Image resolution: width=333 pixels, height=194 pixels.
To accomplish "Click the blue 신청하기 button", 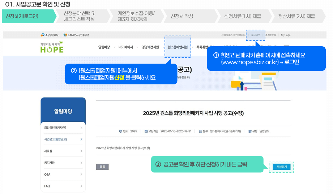I will click(x=281, y=167).
